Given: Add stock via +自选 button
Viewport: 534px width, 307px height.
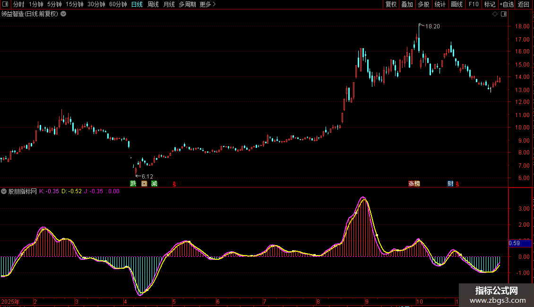Looking at the screenshot, I should pyautogui.click(x=507, y=4).
